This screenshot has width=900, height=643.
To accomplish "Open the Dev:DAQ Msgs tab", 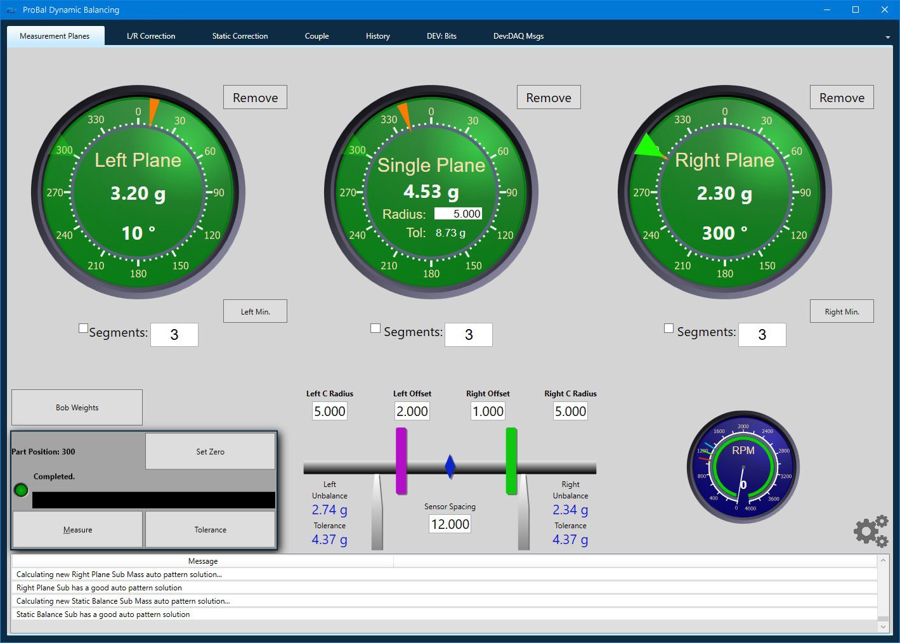I will pos(518,36).
